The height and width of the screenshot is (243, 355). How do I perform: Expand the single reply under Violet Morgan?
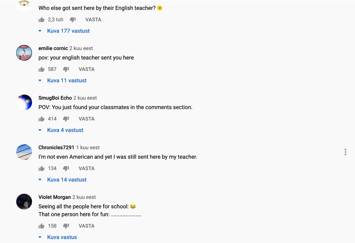[x=62, y=237]
